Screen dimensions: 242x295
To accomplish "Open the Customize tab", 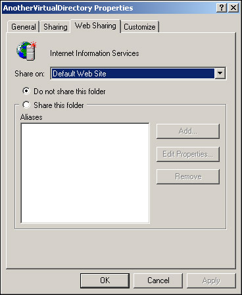I will (139, 27).
